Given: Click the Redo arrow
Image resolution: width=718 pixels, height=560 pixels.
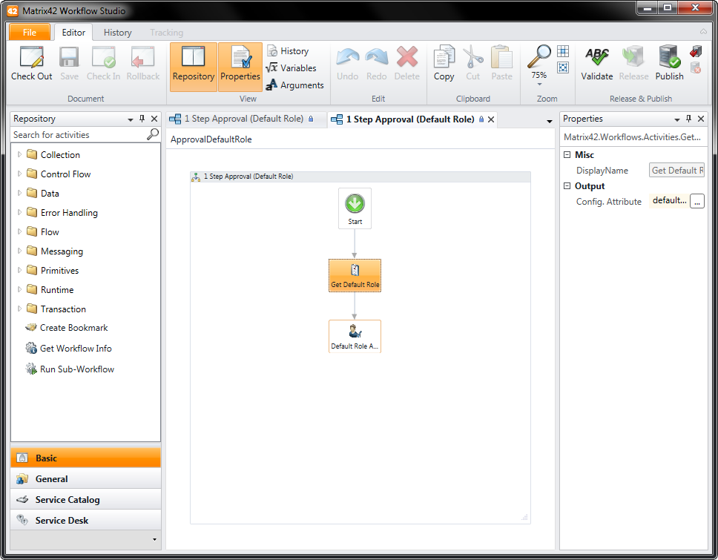Looking at the screenshot, I should 376,57.
